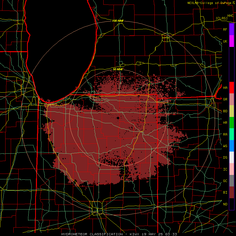Click the GR legend label
Image resolution: width=236 pixels, height=236 pixels.
coord(225,99)
